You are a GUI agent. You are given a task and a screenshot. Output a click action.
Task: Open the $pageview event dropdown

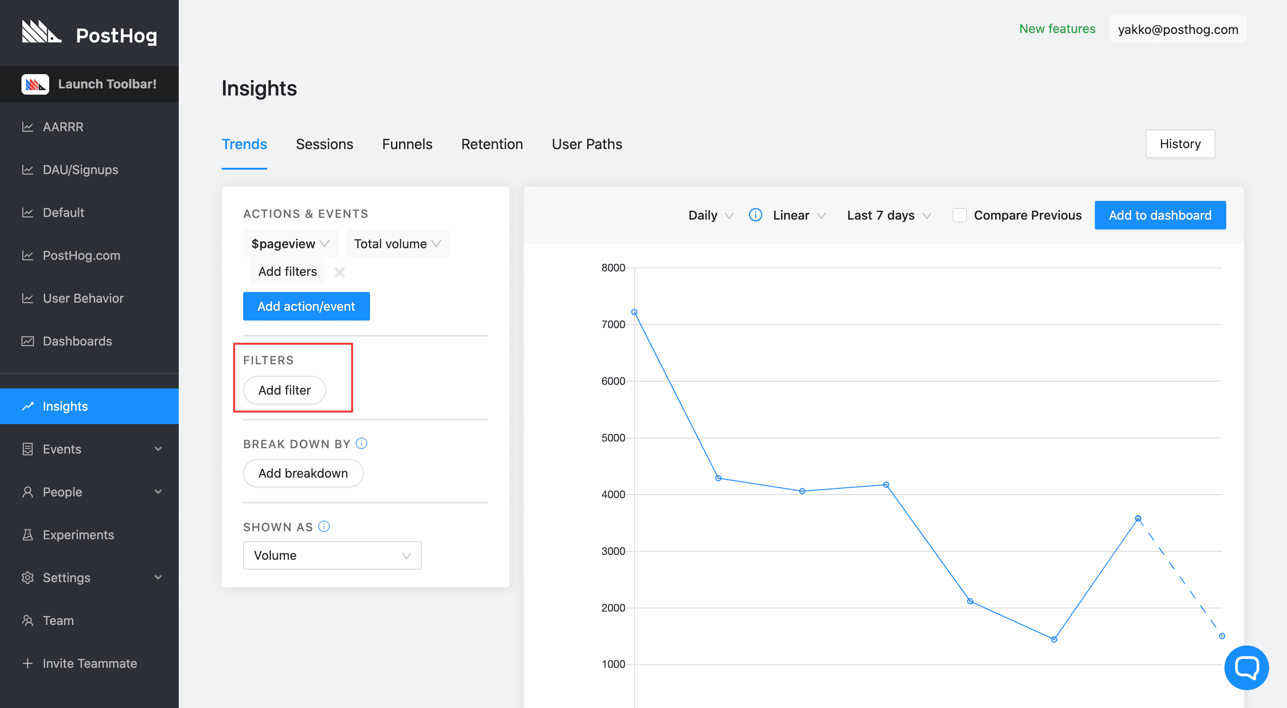[x=290, y=243]
